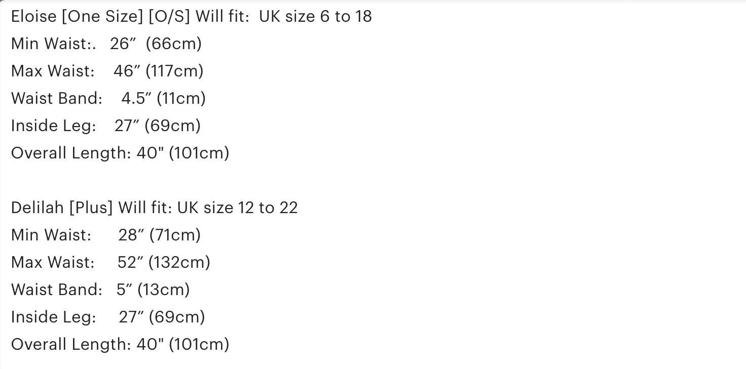Click the Eloise One Size heading line
Screen dimensions: 746x369
192,17
